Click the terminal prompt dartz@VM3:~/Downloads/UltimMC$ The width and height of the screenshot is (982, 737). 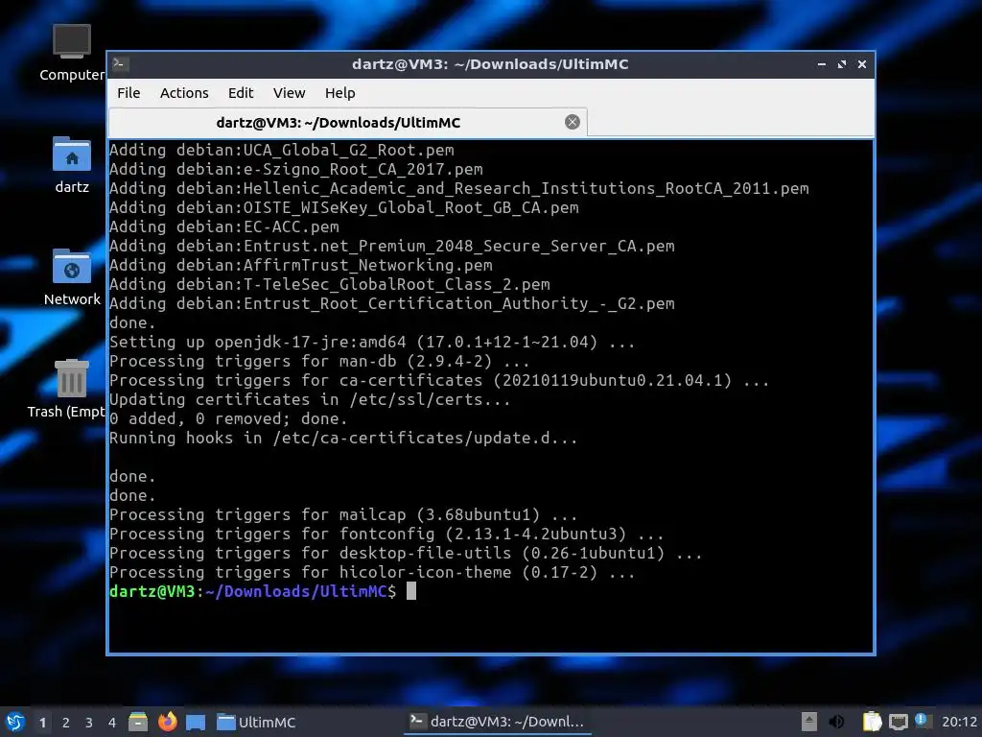tap(252, 591)
